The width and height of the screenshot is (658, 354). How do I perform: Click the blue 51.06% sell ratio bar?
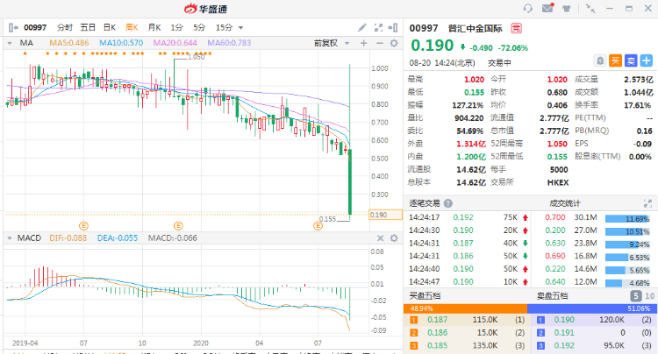click(592, 308)
